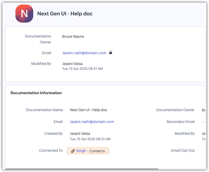
Task: Click the chain link icon before Singh
Action: 73,151
